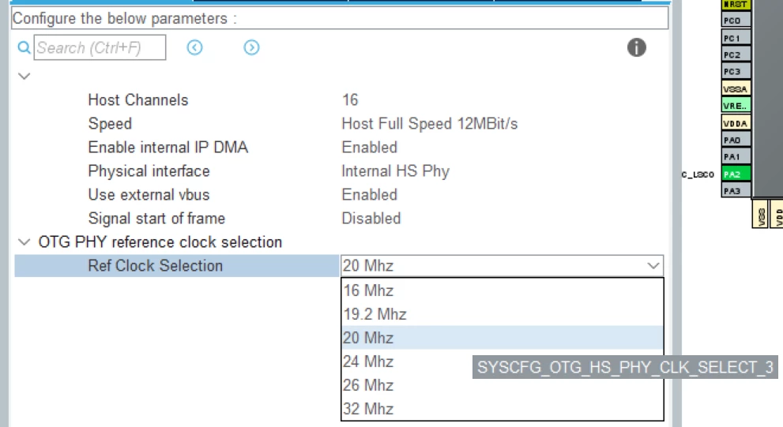Go to previous search result arrow

coord(194,47)
